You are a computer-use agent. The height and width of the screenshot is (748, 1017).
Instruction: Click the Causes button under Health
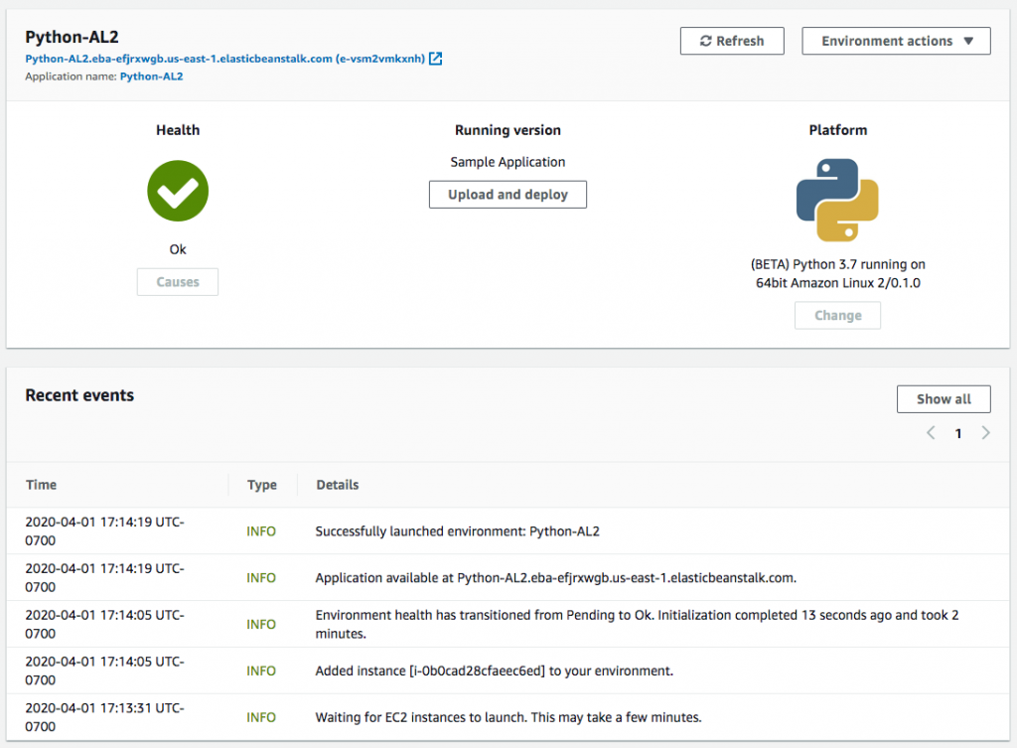pyautogui.click(x=178, y=282)
